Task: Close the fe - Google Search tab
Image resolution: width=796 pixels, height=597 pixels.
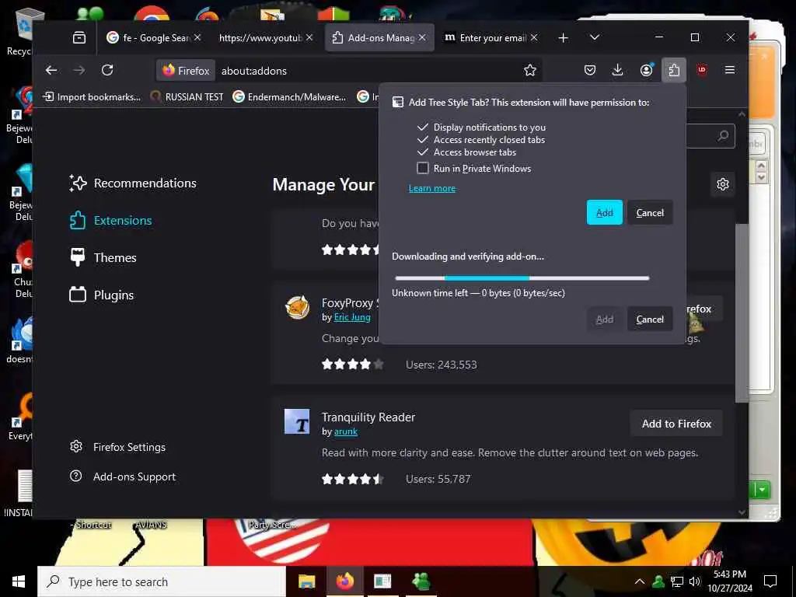Action: click(197, 37)
